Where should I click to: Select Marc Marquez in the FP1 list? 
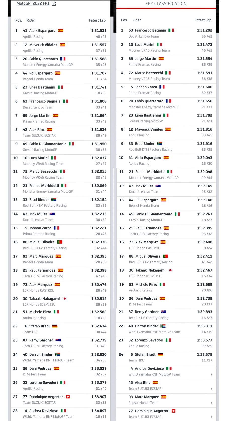click(x=41, y=256)
